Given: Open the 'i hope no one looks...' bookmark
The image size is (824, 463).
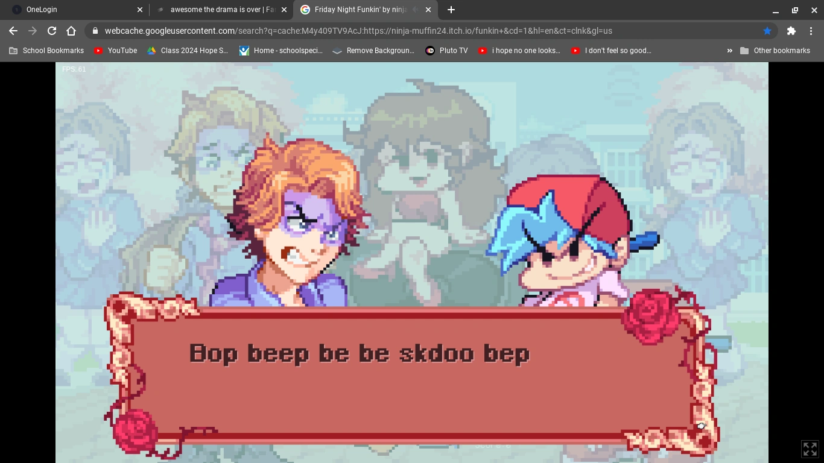Looking at the screenshot, I should (x=519, y=51).
